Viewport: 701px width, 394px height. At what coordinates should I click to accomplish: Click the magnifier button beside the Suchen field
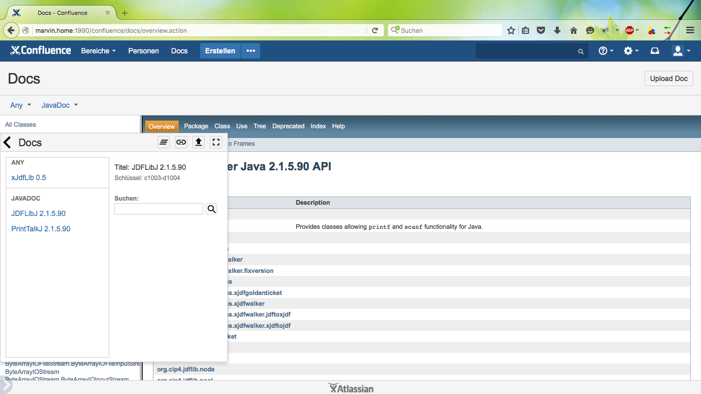[211, 209]
